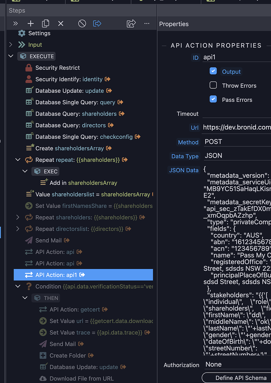Enable the Throw Errors checkbox
This screenshot has height=383, width=271.
213,85
